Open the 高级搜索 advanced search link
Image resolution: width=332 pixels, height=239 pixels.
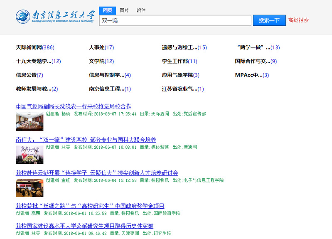pyautogui.click(x=298, y=20)
